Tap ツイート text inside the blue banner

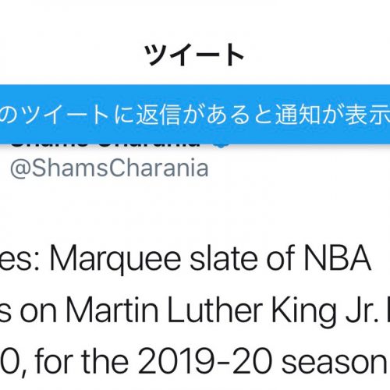[x=66, y=115]
